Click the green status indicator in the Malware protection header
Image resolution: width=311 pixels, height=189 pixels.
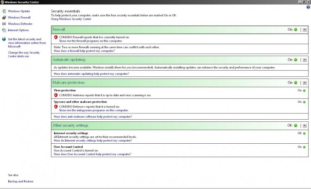click(296, 83)
